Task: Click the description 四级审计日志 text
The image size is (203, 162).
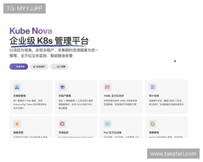Action: [x=166, y=103]
